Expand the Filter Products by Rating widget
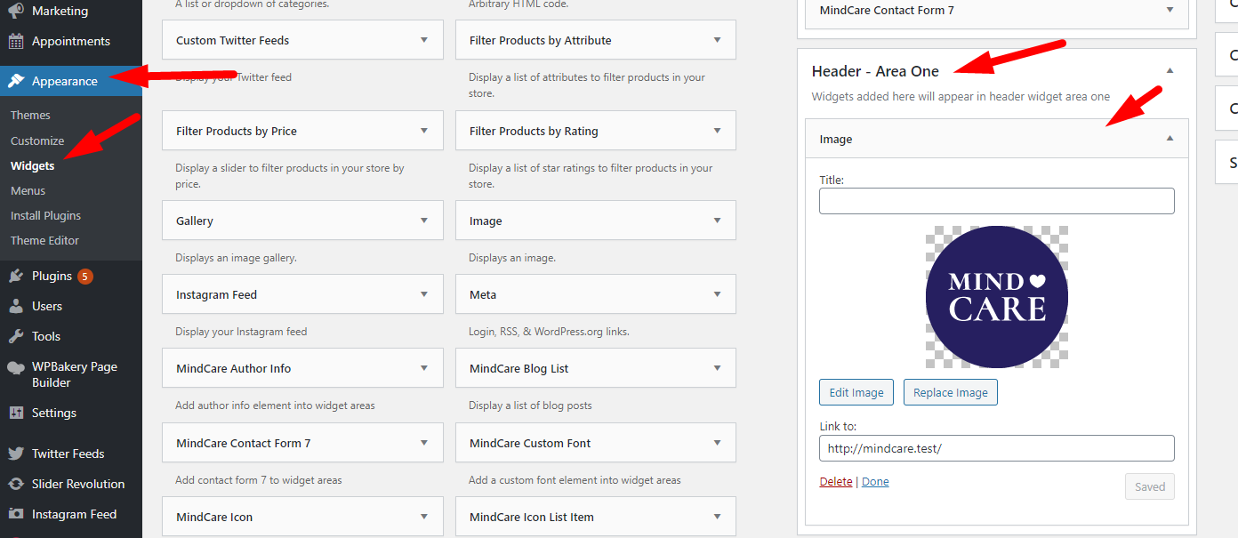The image size is (1238, 538). coord(717,131)
